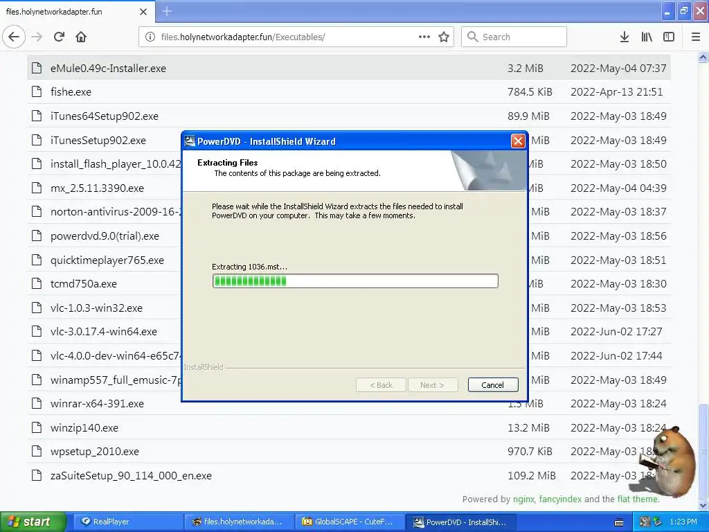Open page actions three-dot menu
This screenshot has width=709, height=532.
(424, 37)
